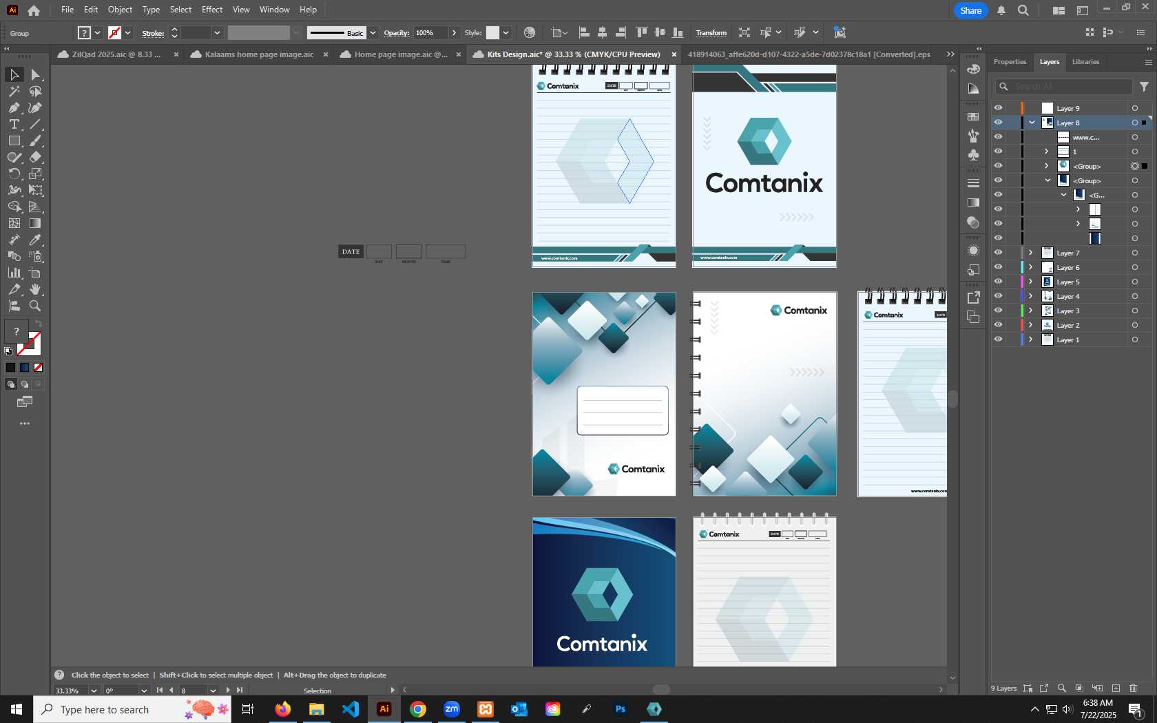Viewport: 1157px width, 723px height.
Task: Open the zoom level dropdown in status bar
Action: [94, 691]
